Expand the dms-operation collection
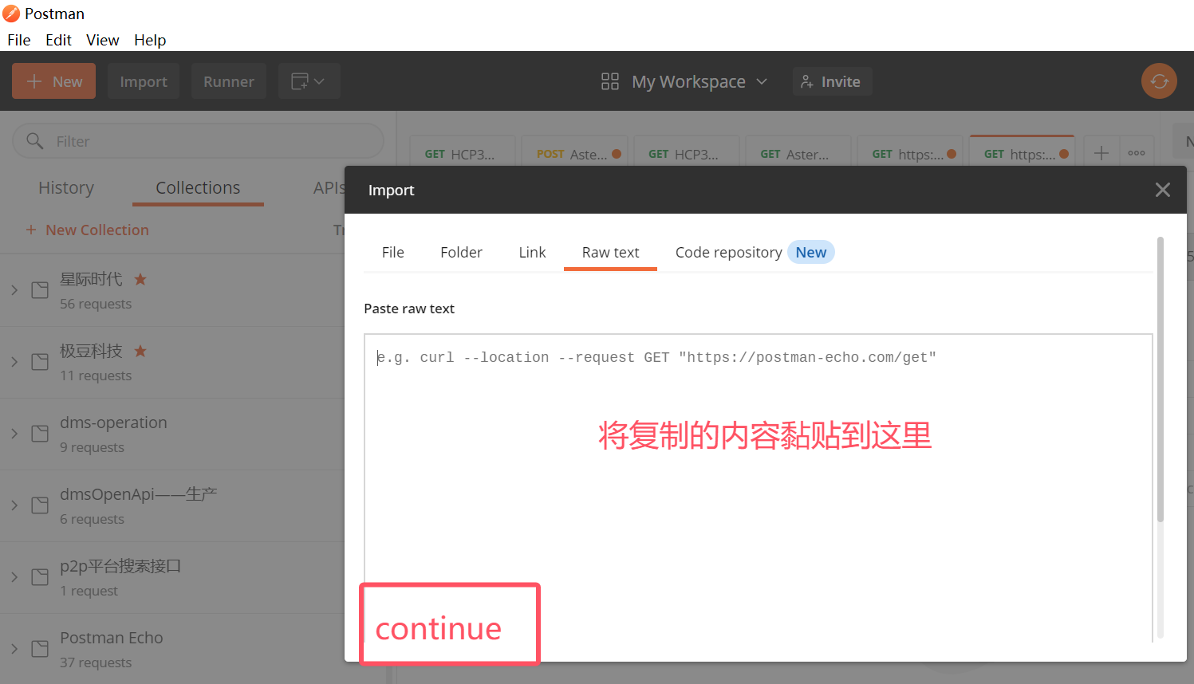The image size is (1194, 684). [x=14, y=434]
